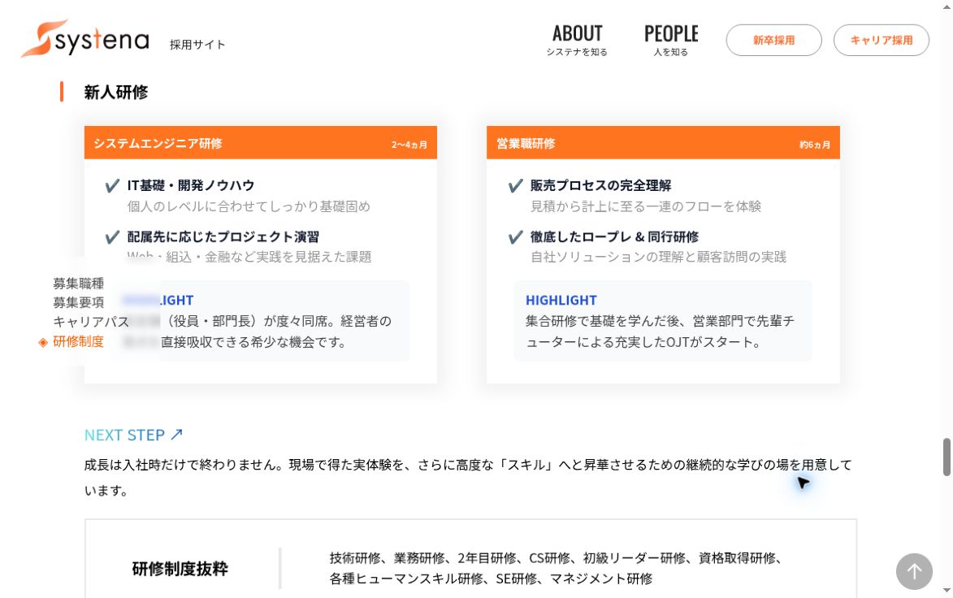Click the 採用サイト text near logo
The width and height of the screenshot is (953, 598).
[197, 45]
